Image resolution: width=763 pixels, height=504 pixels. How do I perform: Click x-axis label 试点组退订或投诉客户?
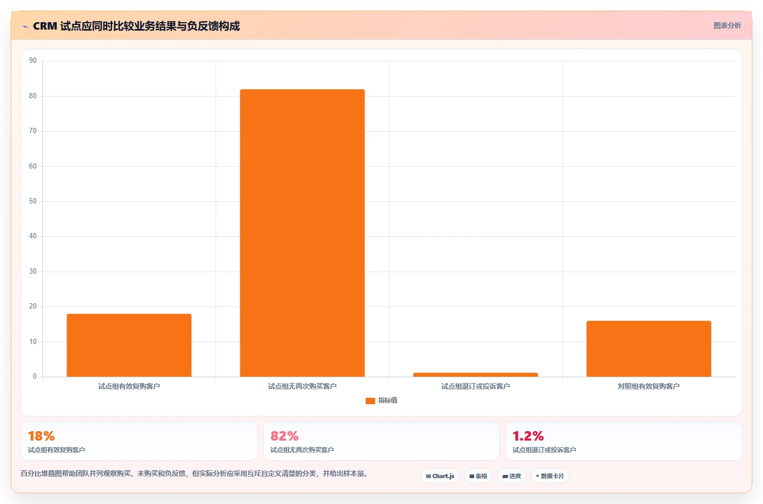476,386
